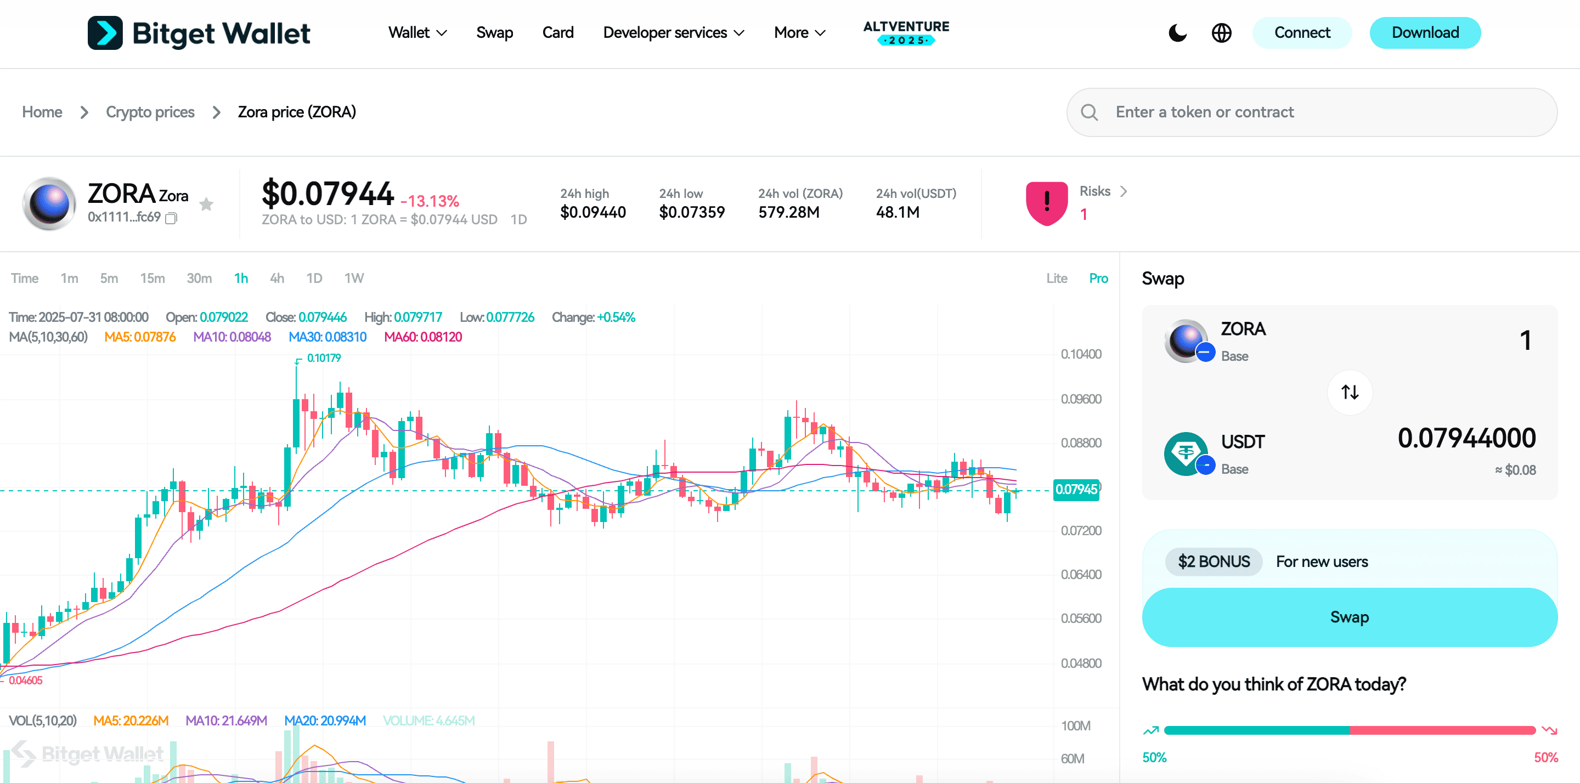The height and width of the screenshot is (783, 1580).
Task: Focus the token or contract search field
Action: click(x=1311, y=112)
